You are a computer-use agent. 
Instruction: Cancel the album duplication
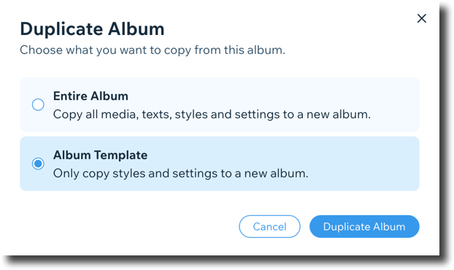coord(269,226)
